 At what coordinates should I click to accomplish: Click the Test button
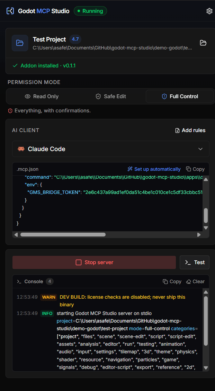[x=195, y=262]
